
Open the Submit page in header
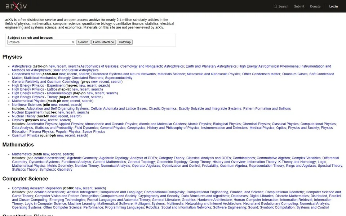pyautogui.click(x=299, y=6)
